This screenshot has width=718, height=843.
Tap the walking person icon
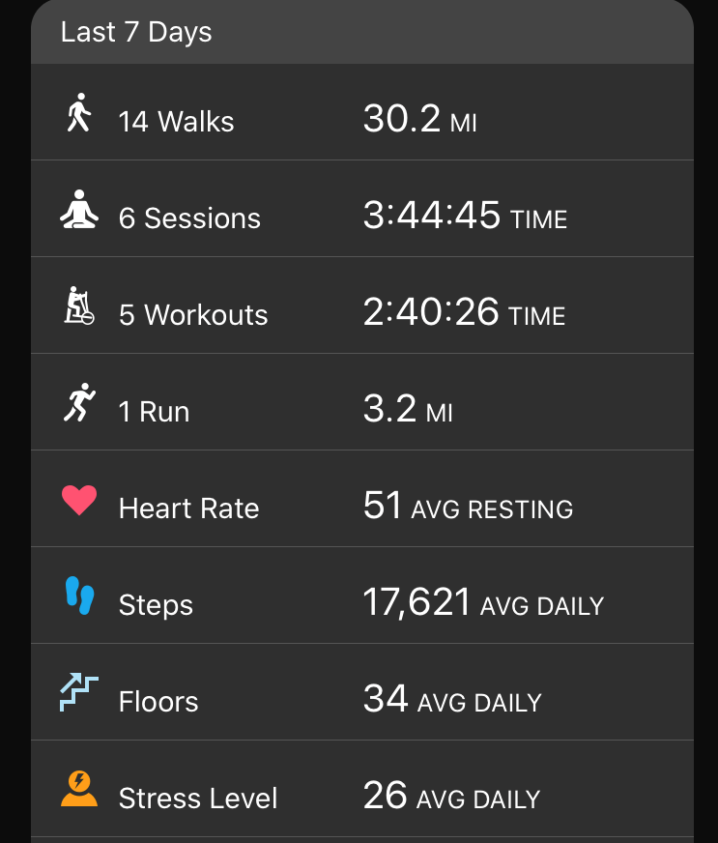(x=79, y=112)
